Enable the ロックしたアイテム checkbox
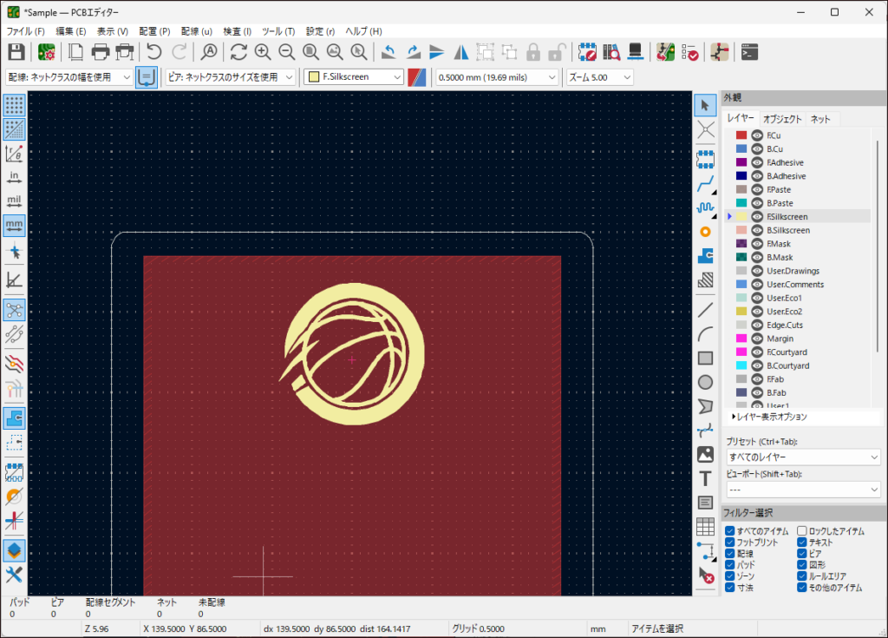 [x=802, y=531]
